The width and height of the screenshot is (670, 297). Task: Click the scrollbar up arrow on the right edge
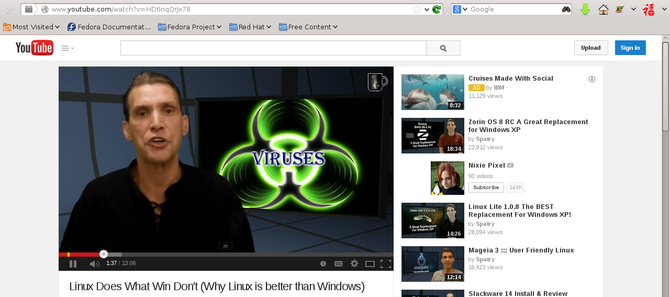tap(666, 38)
